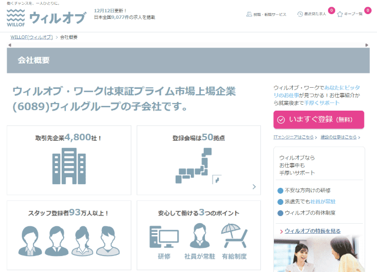Click the 研修 label

[164, 256]
